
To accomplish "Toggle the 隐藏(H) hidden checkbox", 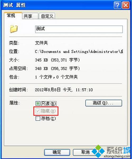I will (38, 111).
